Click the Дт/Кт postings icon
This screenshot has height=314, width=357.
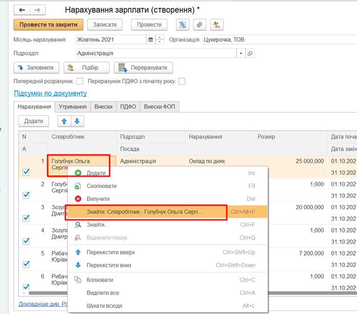click(x=217, y=25)
